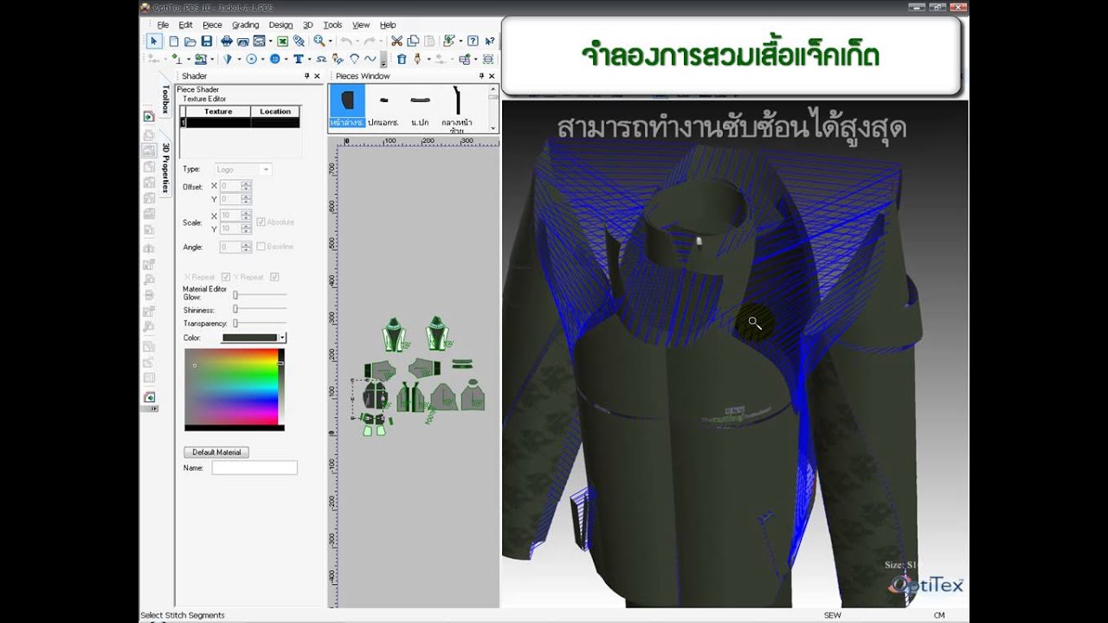
Task: Increase the Offset X spinner value
Action: tap(247, 183)
